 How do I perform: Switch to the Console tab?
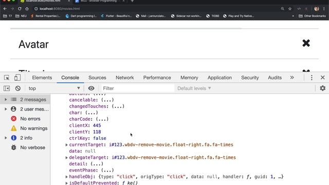point(70,78)
